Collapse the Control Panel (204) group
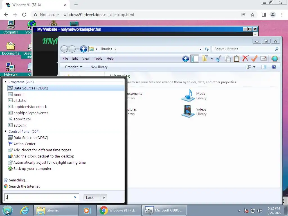This screenshot has width=288, height=216. coord(6,131)
